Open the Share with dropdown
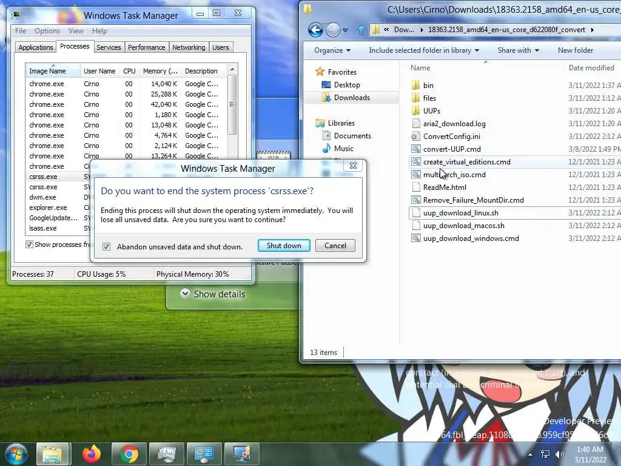Screen dimensions: 621x466 point(519,50)
